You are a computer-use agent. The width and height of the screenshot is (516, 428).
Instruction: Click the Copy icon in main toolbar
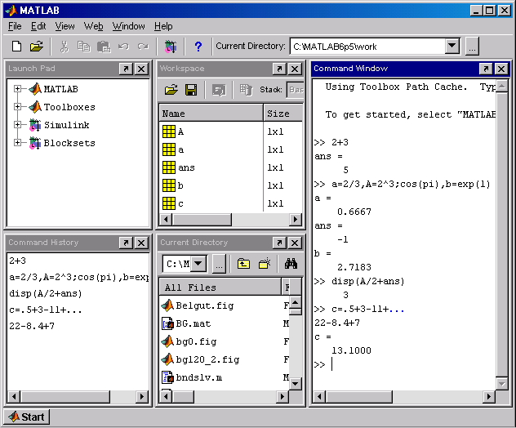83,47
